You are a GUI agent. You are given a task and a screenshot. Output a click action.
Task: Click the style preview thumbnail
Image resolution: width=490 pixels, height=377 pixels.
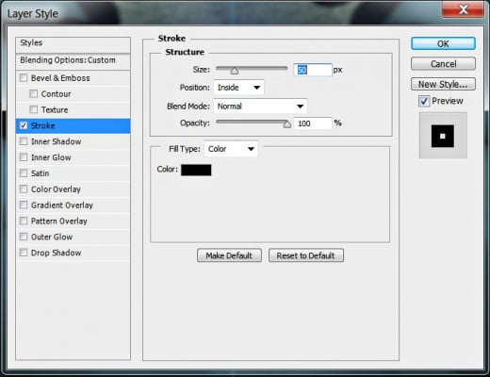443,136
